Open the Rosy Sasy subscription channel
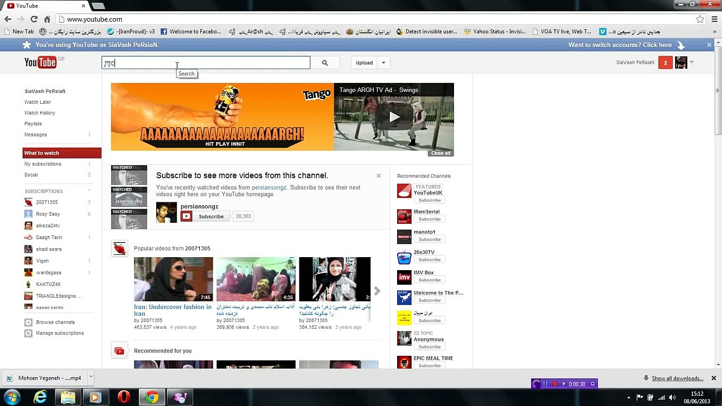Viewport: 722px width, 406px height. click(x=48, y=214)
